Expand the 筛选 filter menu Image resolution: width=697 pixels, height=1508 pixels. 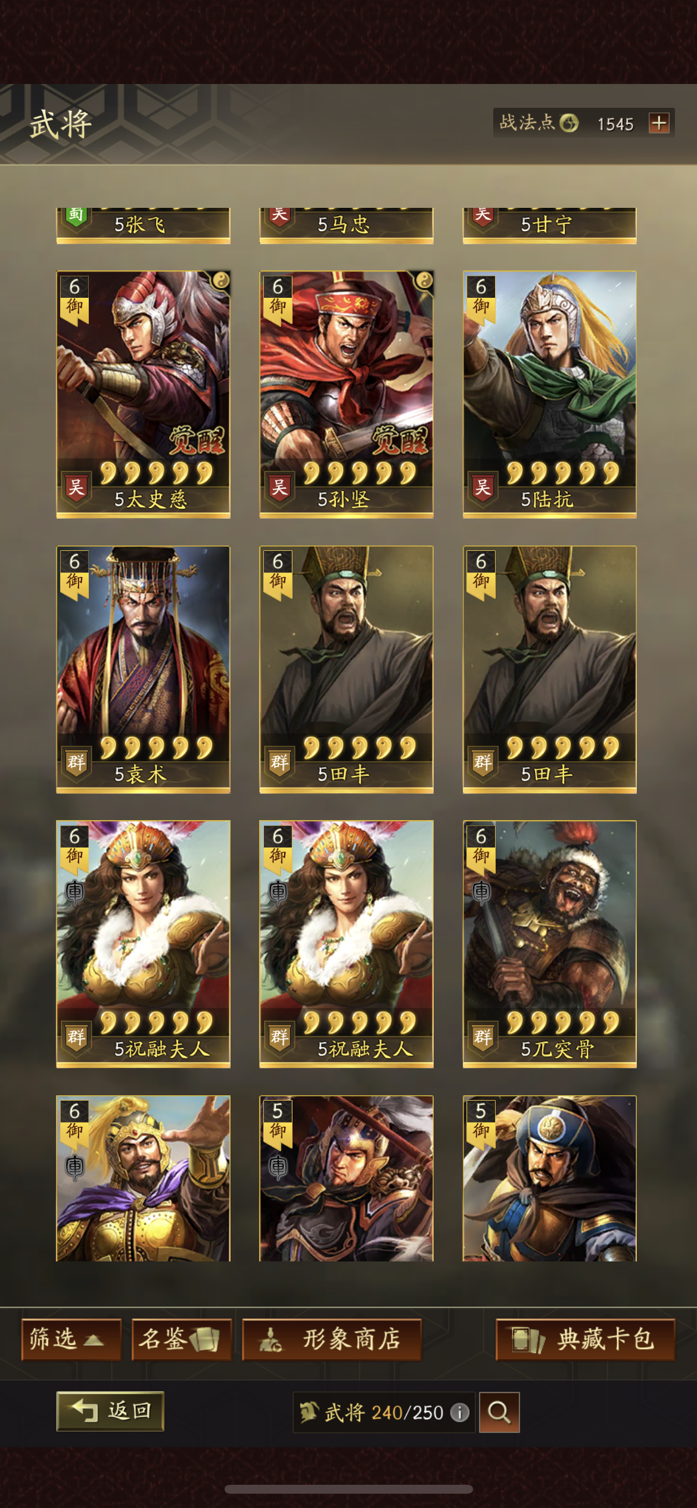[x=71, y=1339]
